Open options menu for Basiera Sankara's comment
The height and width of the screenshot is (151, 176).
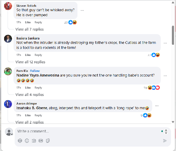165,43
